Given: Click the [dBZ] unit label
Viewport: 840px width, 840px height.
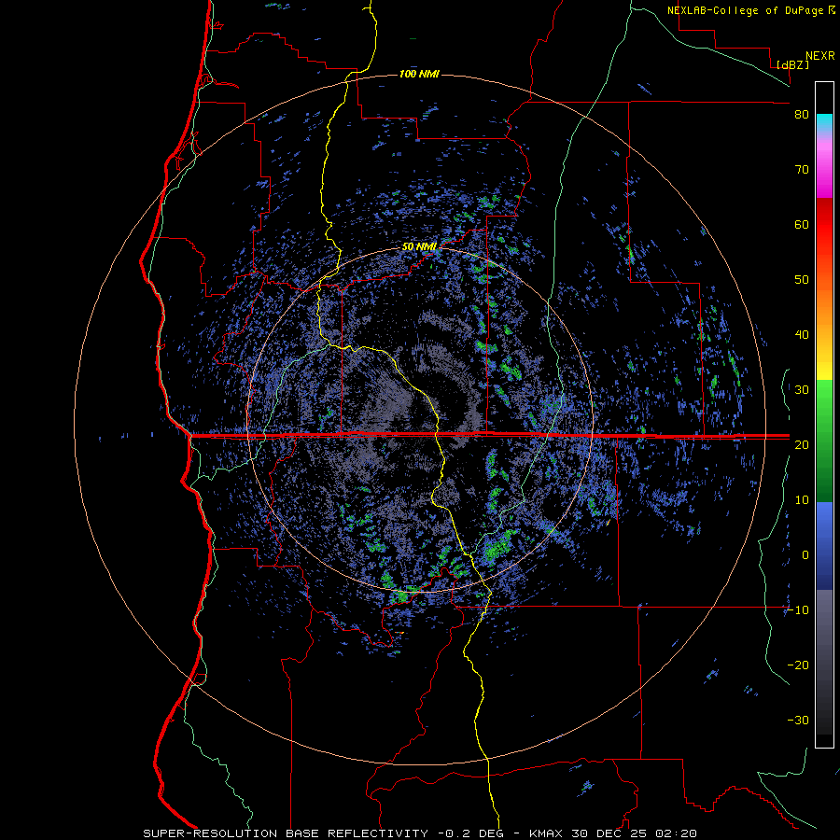Looking at the screenshot, I should tap(792, 64).
